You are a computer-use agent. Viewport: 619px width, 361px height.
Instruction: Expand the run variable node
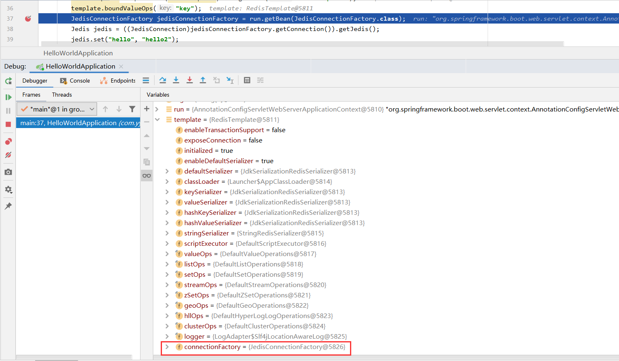point(157,109)
